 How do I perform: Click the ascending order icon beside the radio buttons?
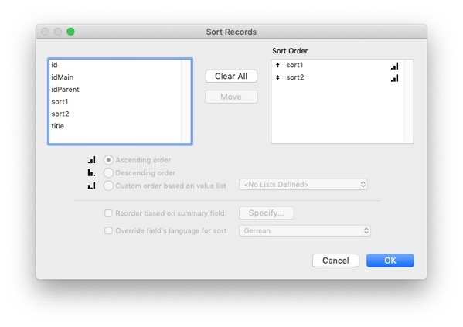point(92,160)
